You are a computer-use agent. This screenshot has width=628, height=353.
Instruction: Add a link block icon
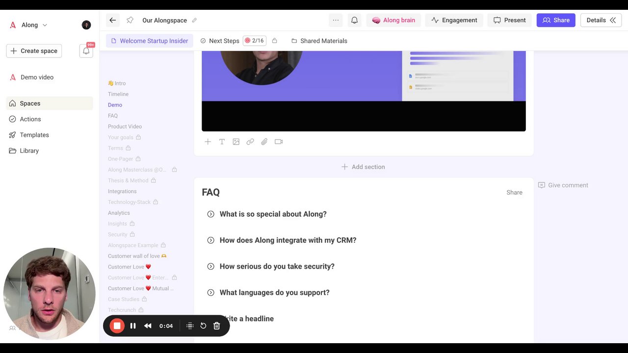point(250,142)
